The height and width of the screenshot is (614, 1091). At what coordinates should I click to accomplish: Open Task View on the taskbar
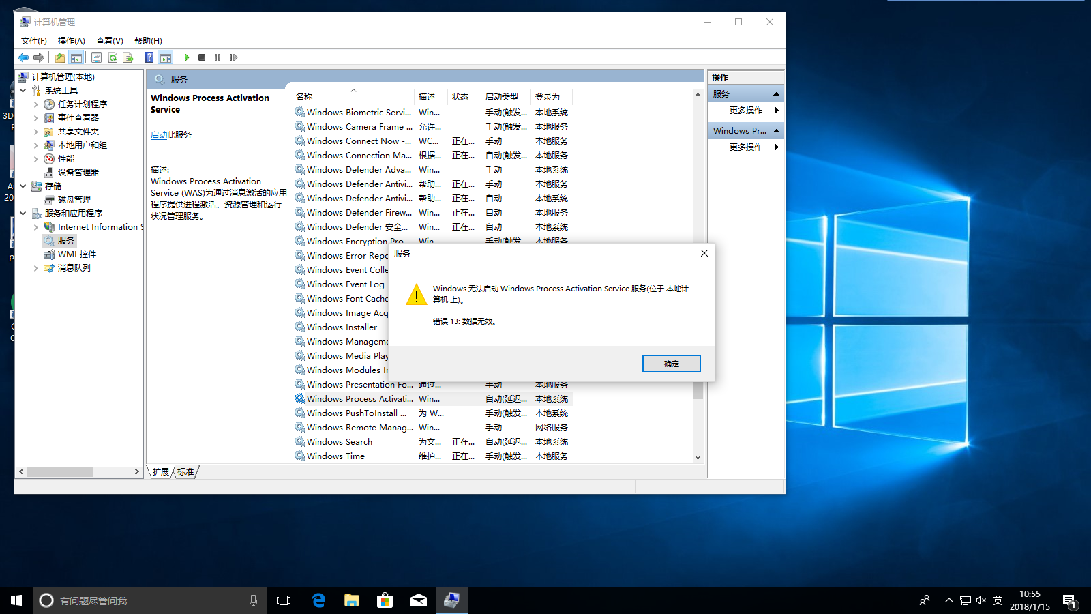284,600
